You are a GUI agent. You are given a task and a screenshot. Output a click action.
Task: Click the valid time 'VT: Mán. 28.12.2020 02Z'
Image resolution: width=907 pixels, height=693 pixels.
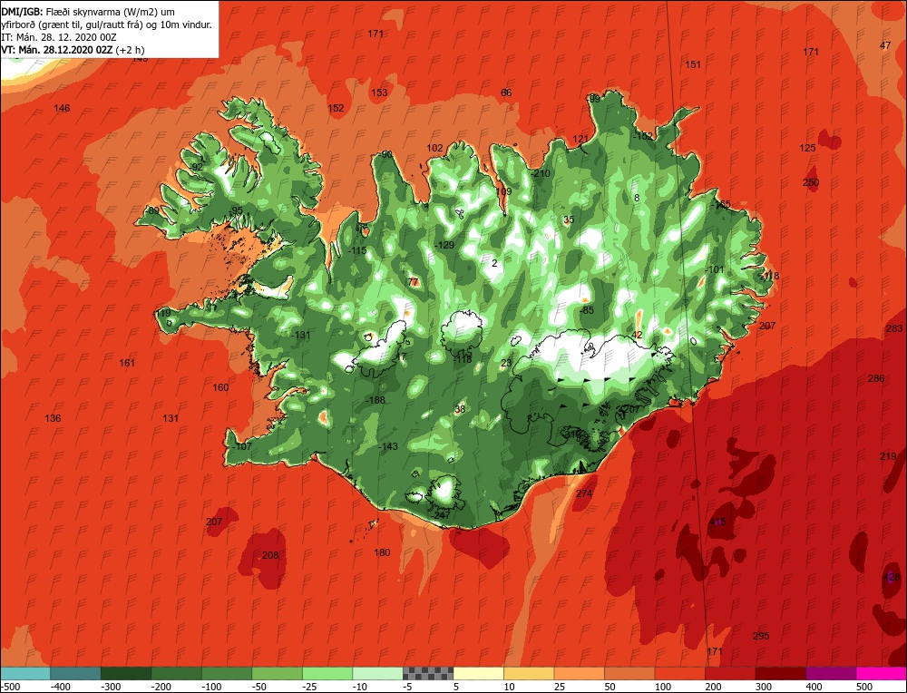pyautogui.click(x=56, y=50)
